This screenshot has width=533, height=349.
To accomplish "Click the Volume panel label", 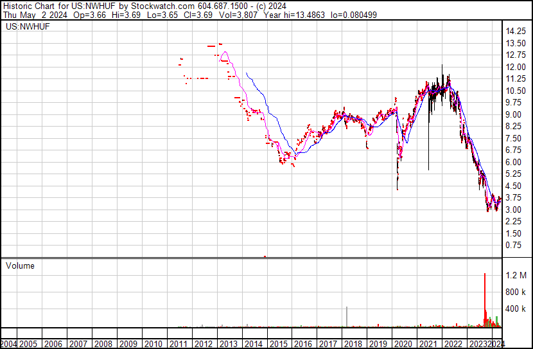I will pos(20,265).
